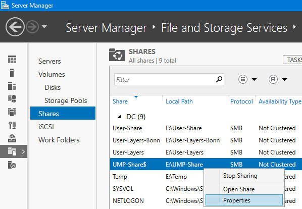Select the User-Layers-Bonn share row

[x=206, y=140]
